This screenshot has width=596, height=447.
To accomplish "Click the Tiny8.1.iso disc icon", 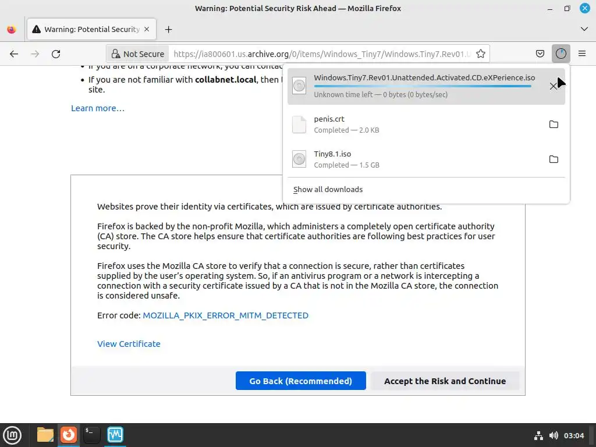I will point(299,159).
